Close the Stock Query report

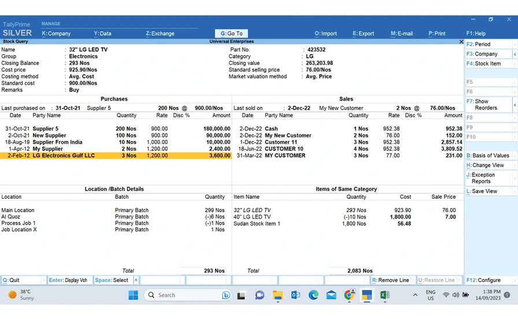pos(461,42)
